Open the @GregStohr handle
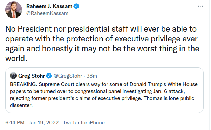This screenshot has width=211, height=130. 68,76
